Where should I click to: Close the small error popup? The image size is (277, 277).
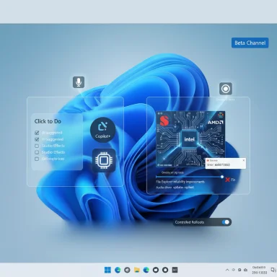tap(244, 160)
